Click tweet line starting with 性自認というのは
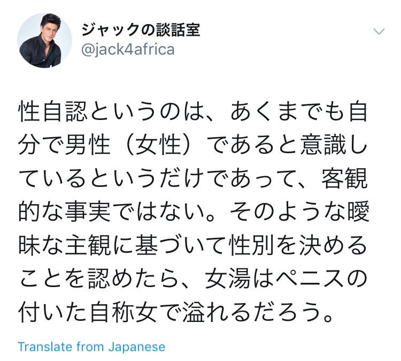This screenshot has width=401, height=361. click(193, 111)
